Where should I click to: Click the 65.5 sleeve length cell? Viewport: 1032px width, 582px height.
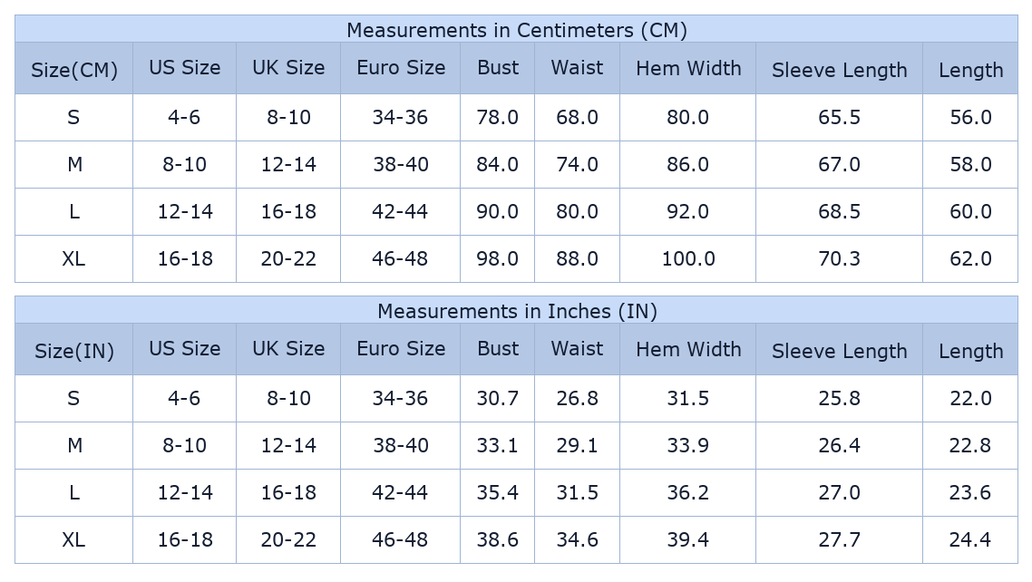(x=839, y=117)
